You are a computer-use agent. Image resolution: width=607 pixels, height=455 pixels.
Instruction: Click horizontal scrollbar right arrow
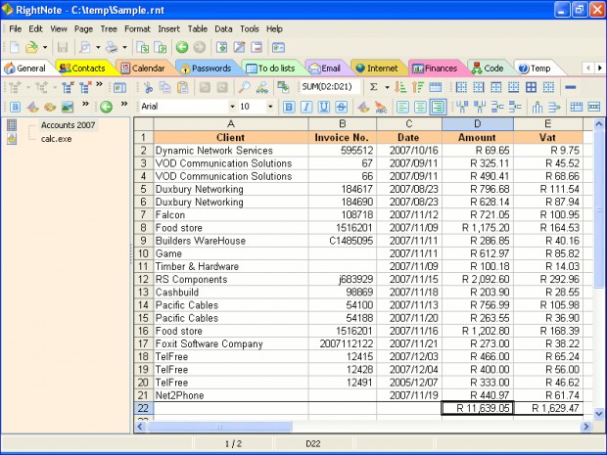[x=586, y=427]
